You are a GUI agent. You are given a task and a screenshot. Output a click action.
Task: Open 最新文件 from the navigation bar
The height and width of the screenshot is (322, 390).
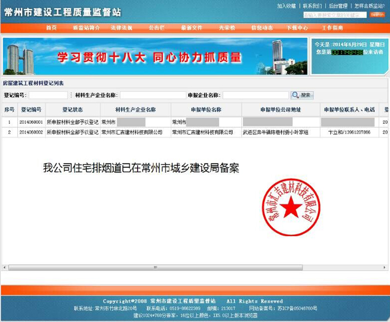pyautogui.click(x=192, y=28)
